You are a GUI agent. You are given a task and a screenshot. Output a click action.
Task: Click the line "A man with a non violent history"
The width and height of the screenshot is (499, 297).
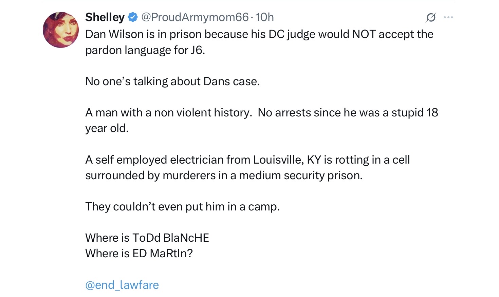click(x=261, y=113)
